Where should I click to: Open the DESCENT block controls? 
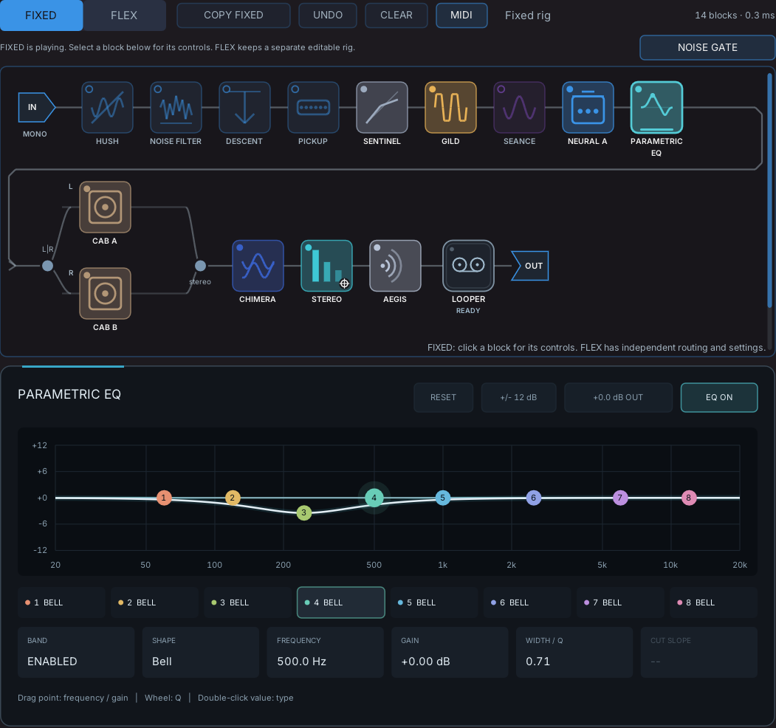point(244,107)
